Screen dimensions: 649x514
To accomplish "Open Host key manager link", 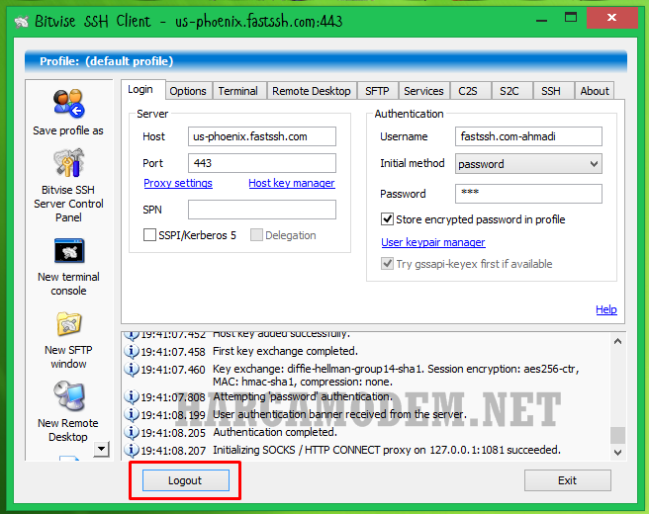I will (292, 183).
